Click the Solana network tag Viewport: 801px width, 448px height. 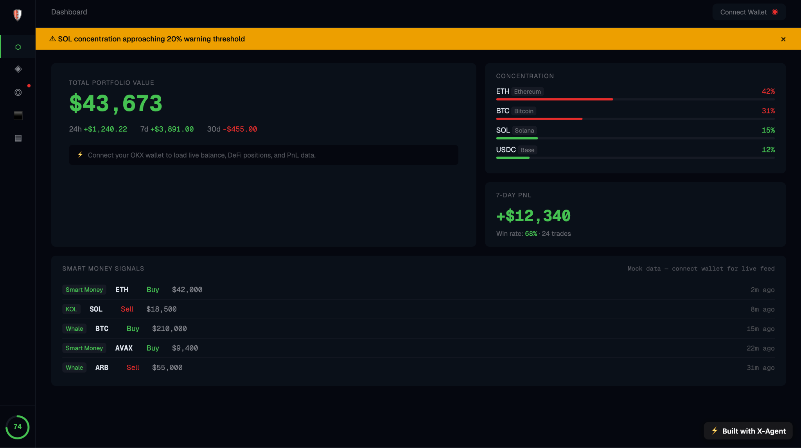(524, 131)
